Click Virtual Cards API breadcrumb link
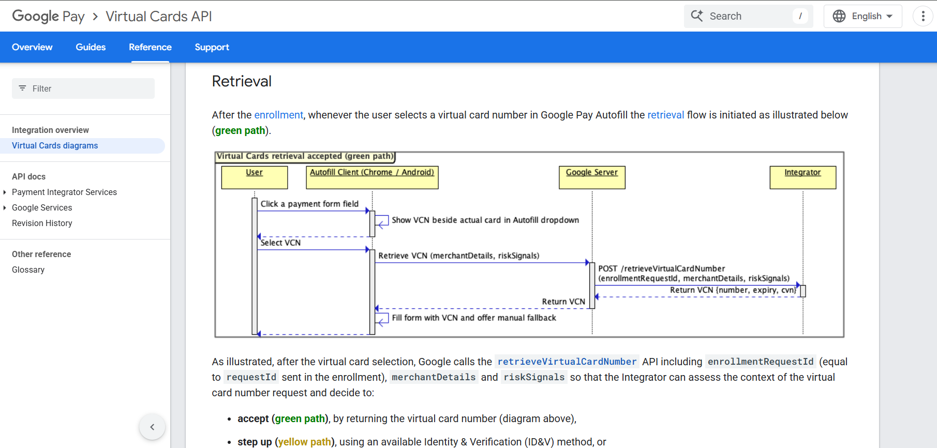 pyautogui.click(x=159, y=17)
